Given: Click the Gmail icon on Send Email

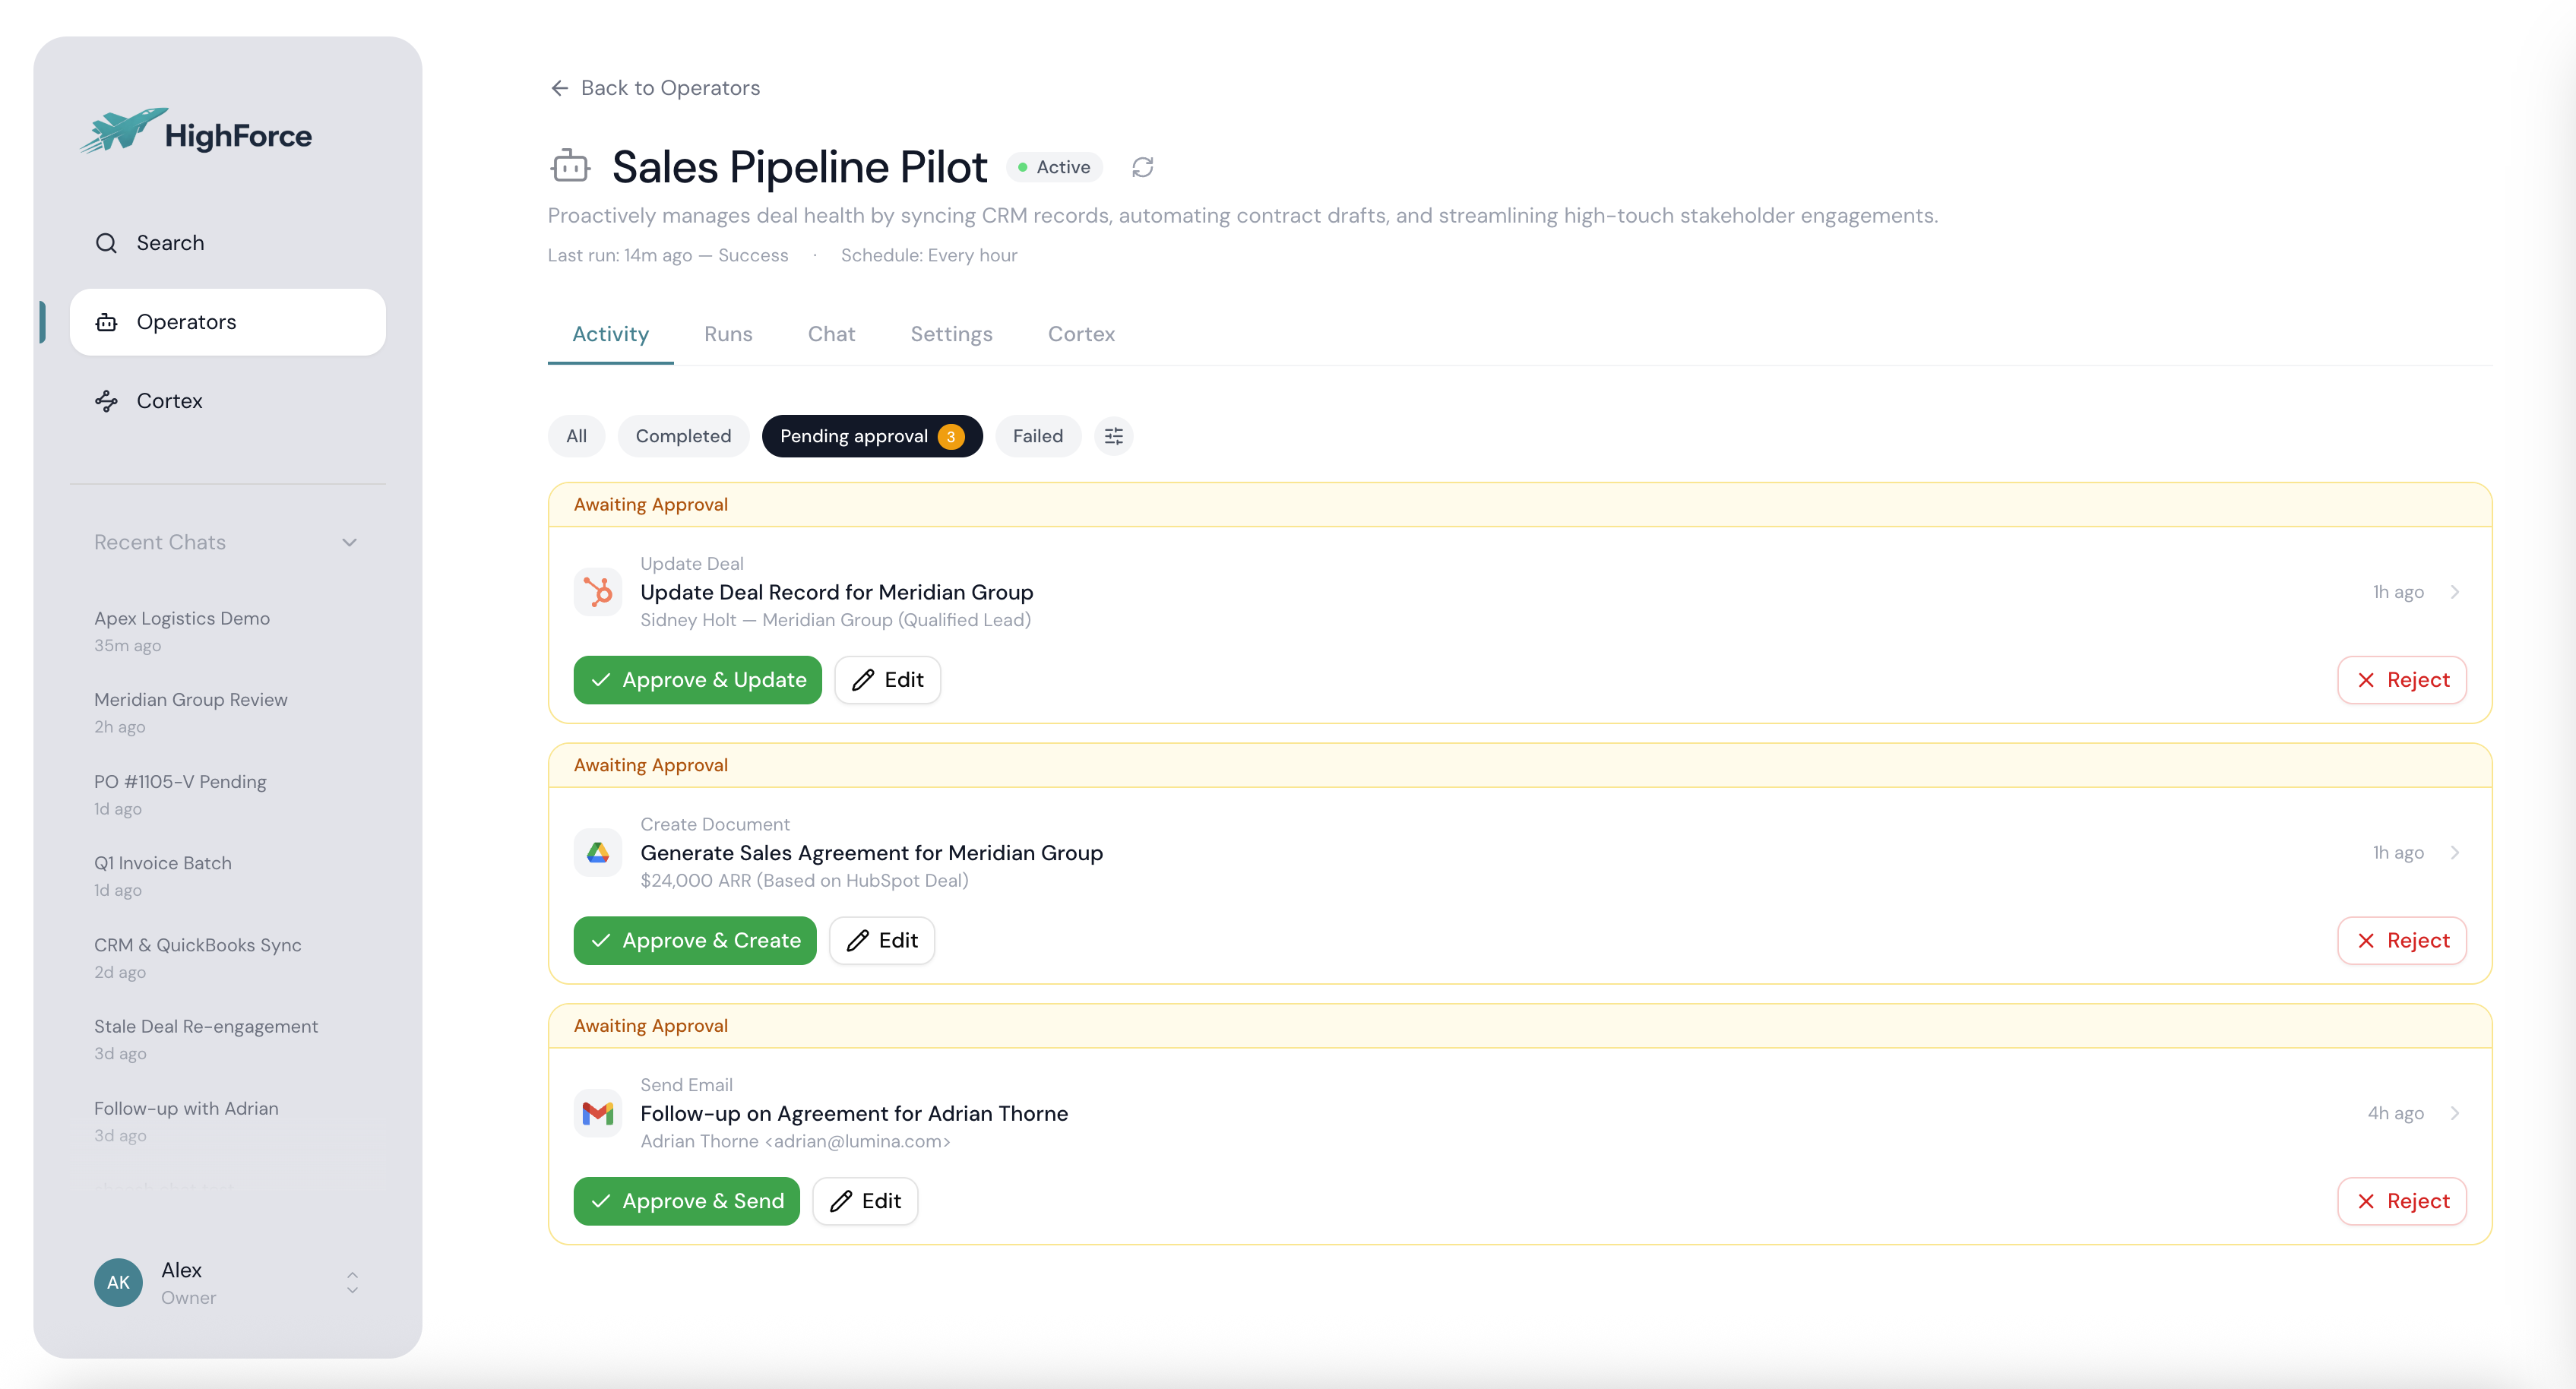Looking at the screenshot, I should [x=598, y=1113].
